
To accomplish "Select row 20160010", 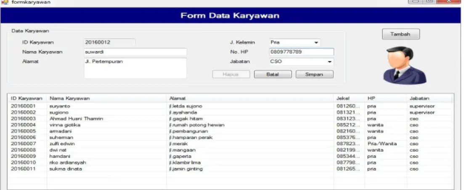I will [x=230, y=163].
